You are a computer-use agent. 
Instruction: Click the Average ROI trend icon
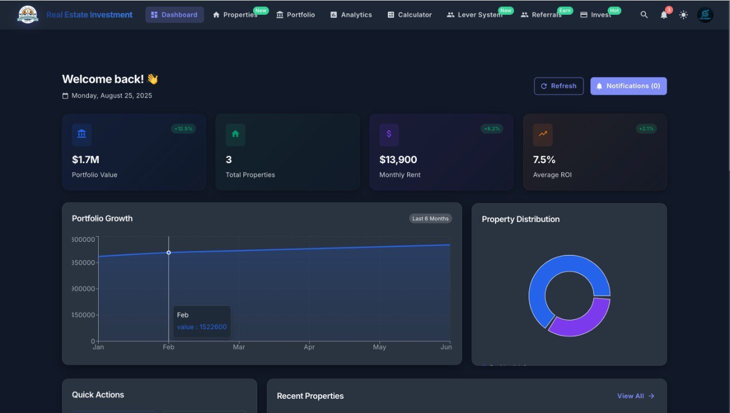coord(542,135)
